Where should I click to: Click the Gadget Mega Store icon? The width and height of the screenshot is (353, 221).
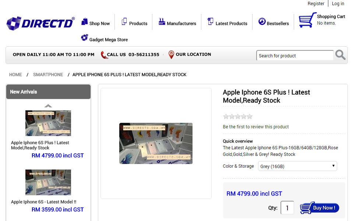coord(85,38)
